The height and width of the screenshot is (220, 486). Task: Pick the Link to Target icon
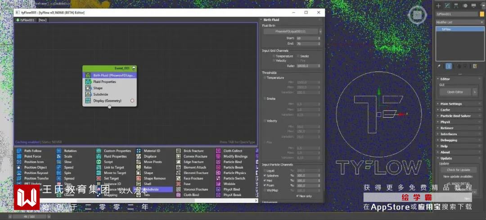(99, 167)
